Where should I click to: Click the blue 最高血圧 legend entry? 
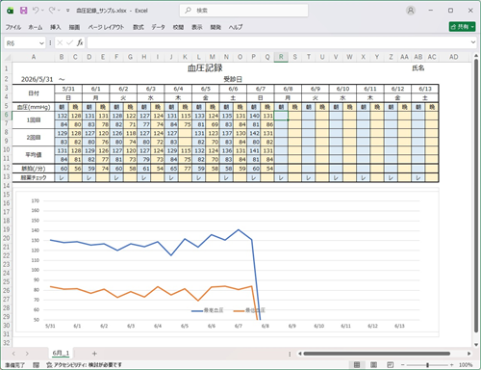208,310
